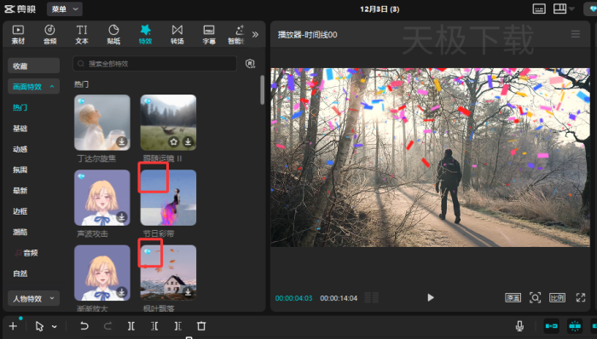Select the 氛围 effects category

point(20,169)
